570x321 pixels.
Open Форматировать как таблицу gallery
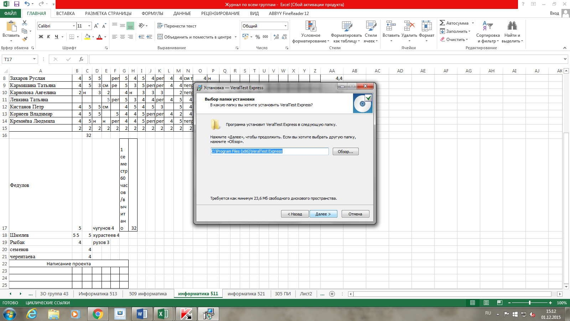coord(347,32)
